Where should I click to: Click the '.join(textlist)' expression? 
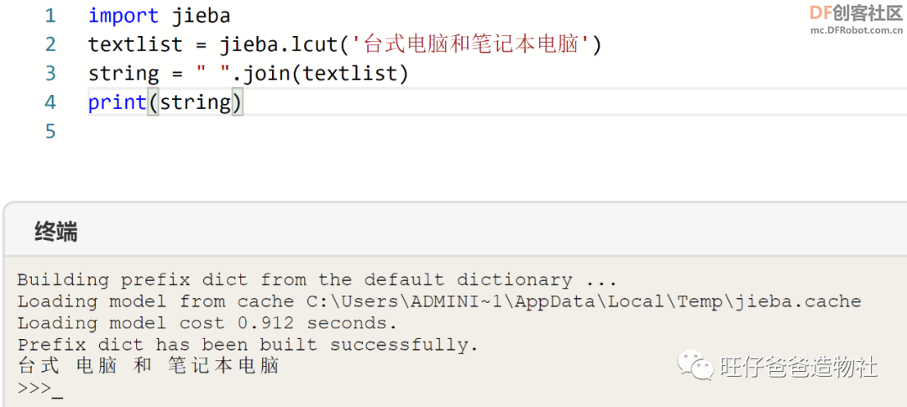tap(321, 73)
